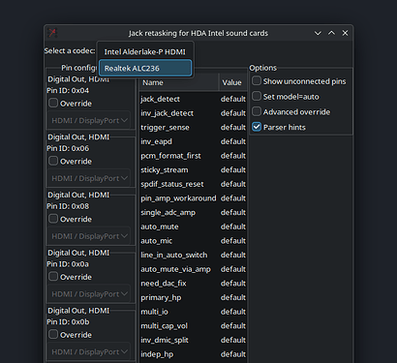Select the auto_mute hint name
Viewport: 397px width, 363px height.
[160, 227]
